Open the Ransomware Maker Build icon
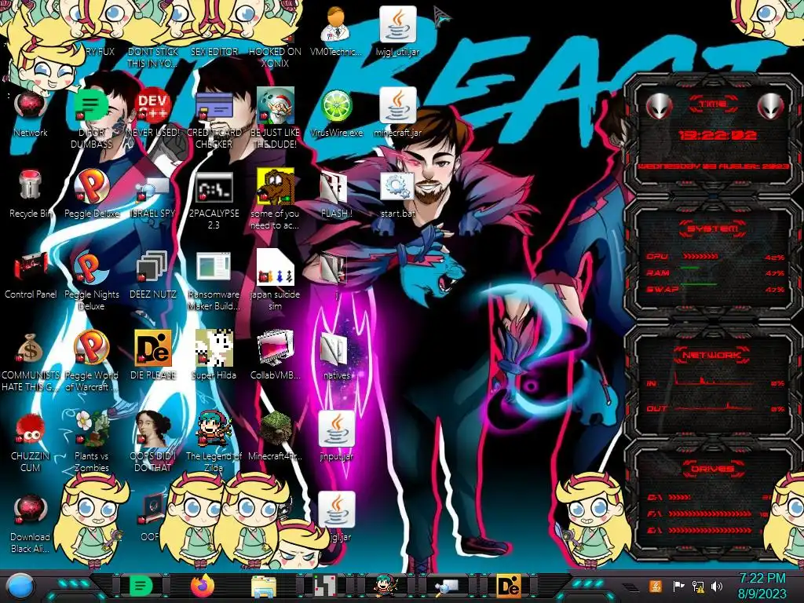Image resolution: width=804 pixels, height=603 pixels. pos(214,268)
